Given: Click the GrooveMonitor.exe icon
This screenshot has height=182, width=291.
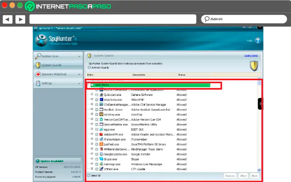Looking at the screenshot, I should (x=101, y=124).
